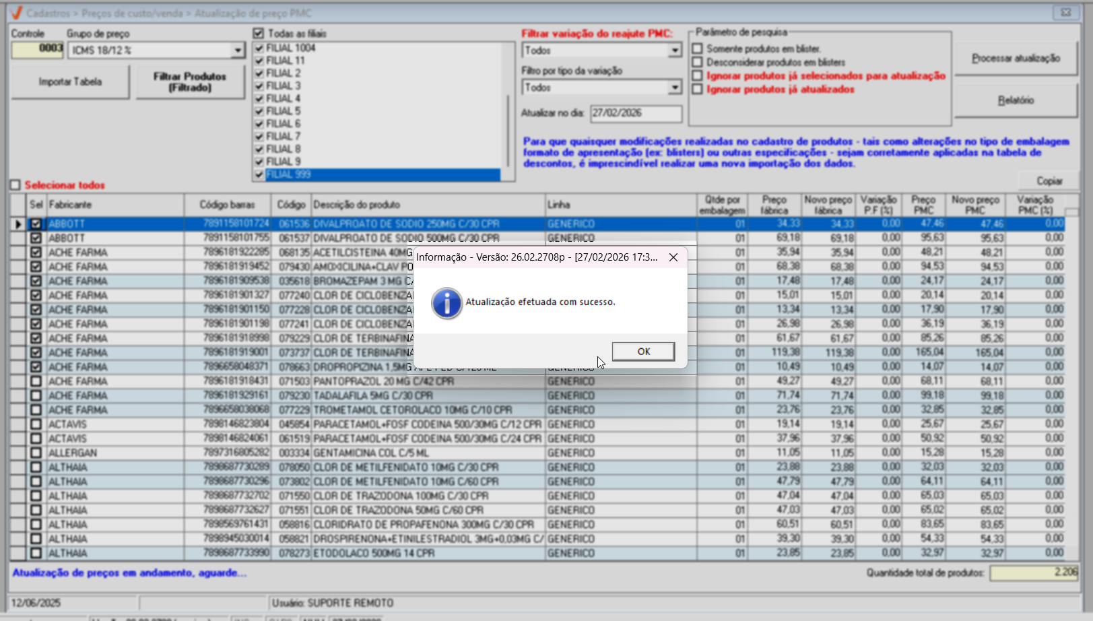Open the Relatório button
Image resolution: width=1093 pixels, height=621 pixels.
pos(1015,100)
